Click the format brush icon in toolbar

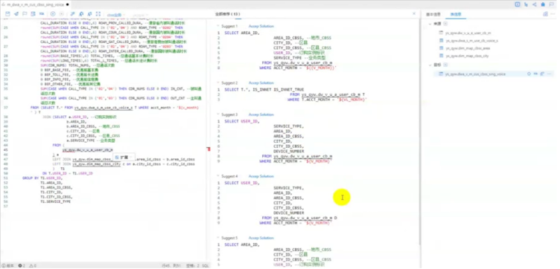point(73,14)
